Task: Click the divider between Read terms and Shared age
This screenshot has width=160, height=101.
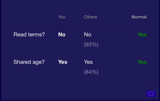Action: tap(80, 53)
